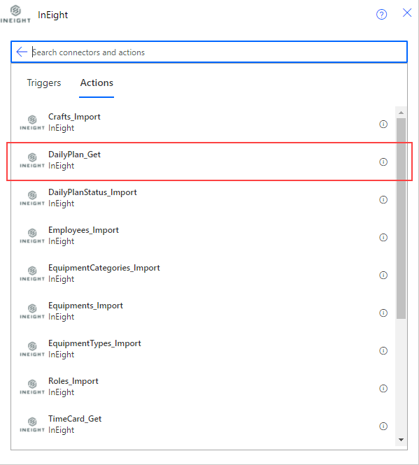This screenshot has width=419, height=465.
Task: Show info for Employees_Import action
Action: tap(383, 237)
